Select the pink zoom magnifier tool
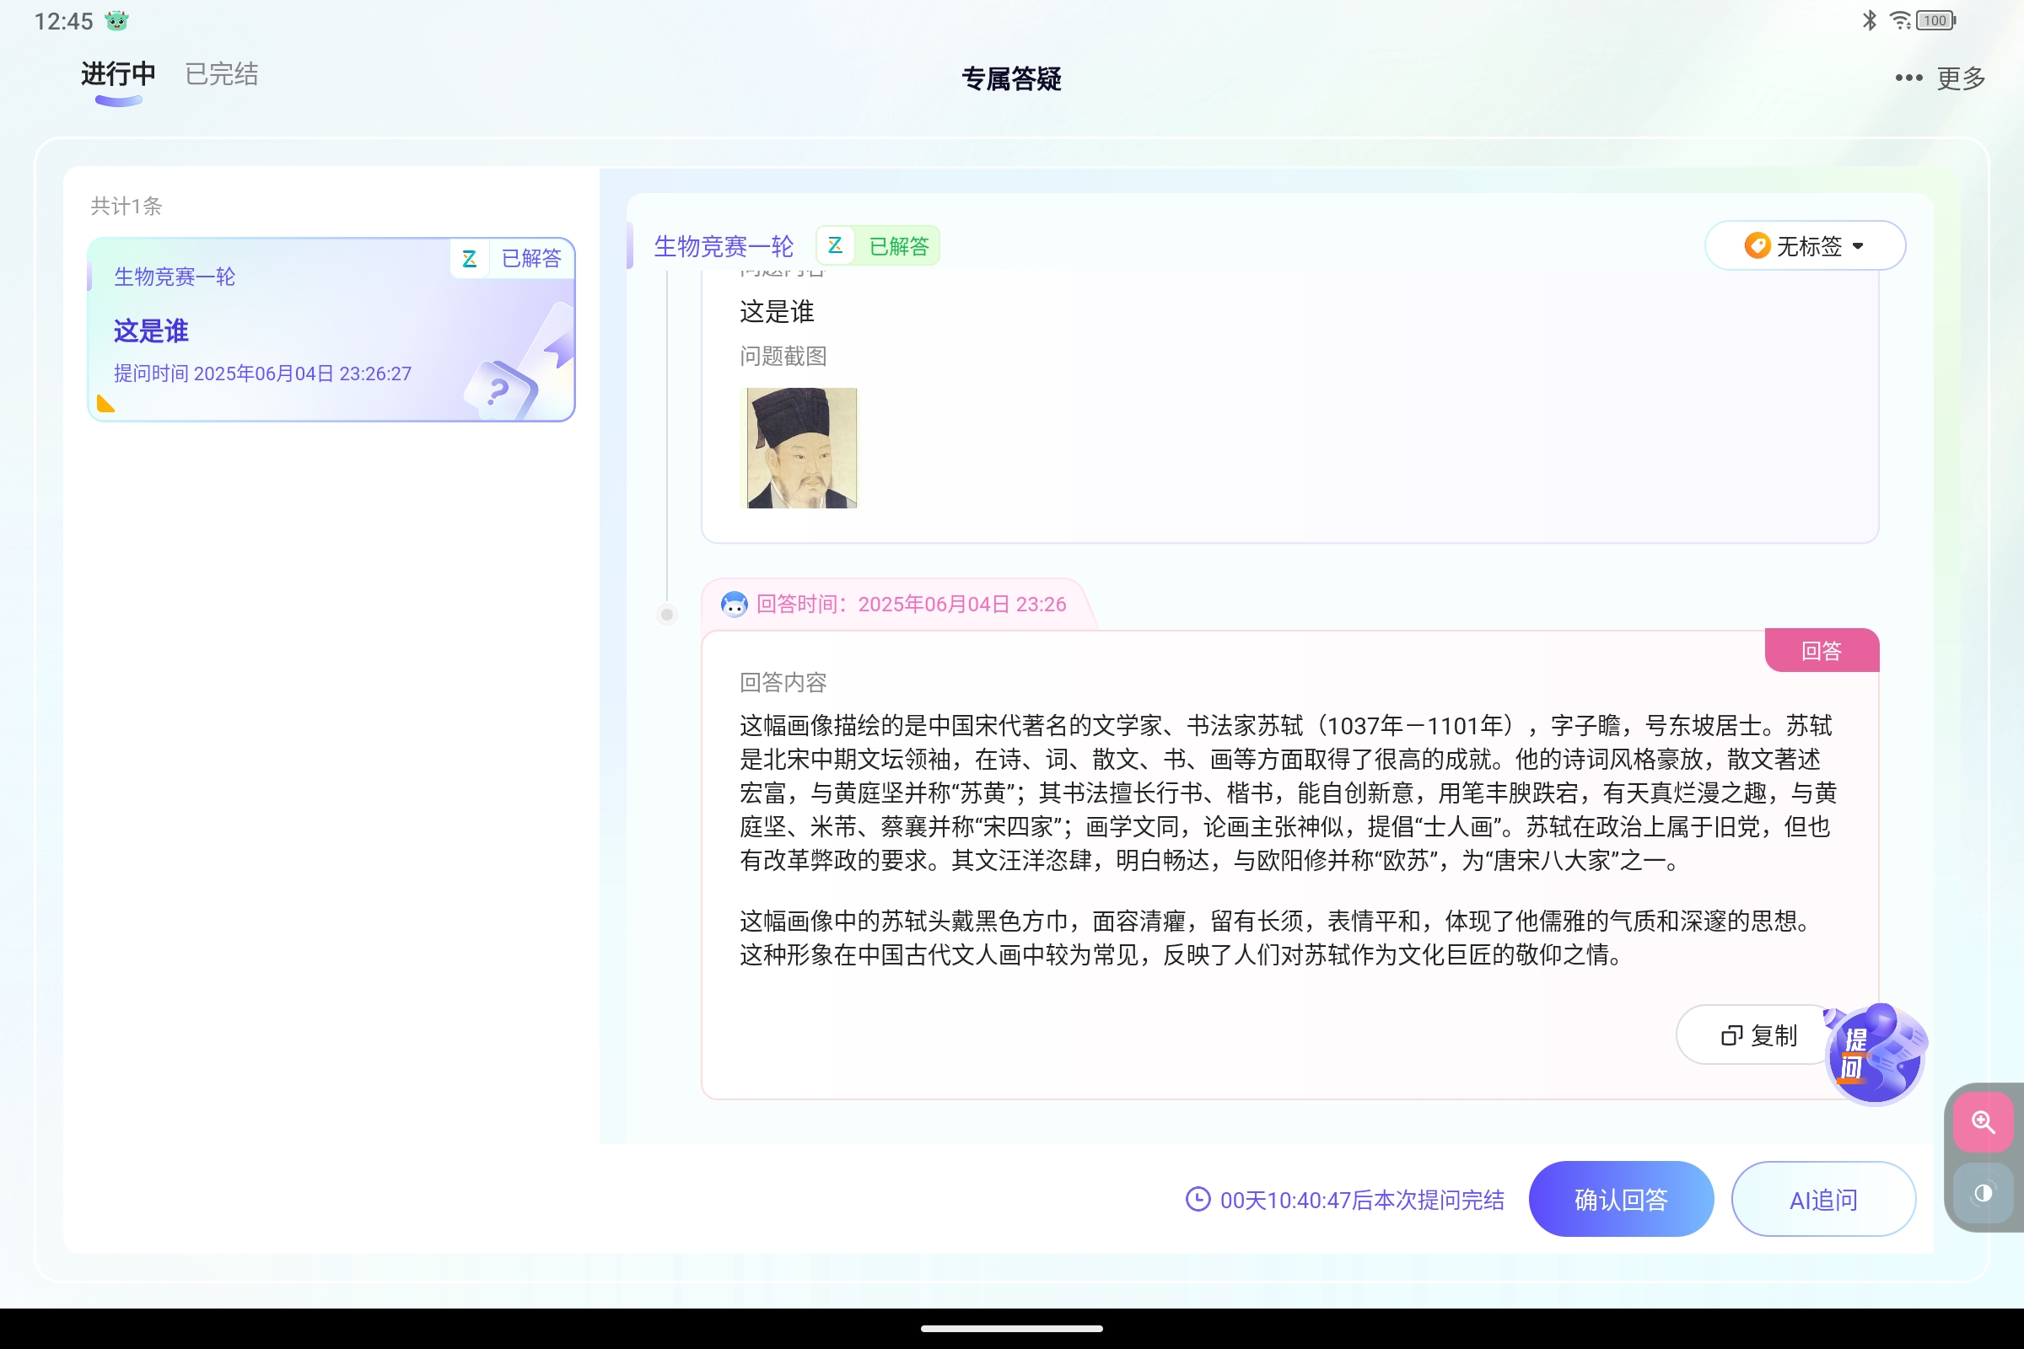 click(x=1982, y=1121)
